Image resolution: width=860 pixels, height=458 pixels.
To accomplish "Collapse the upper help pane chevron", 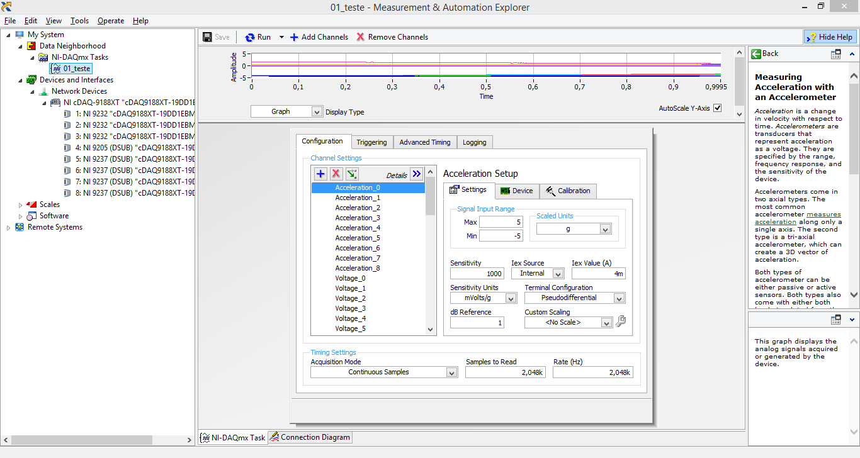I will (x=852, y=54).
